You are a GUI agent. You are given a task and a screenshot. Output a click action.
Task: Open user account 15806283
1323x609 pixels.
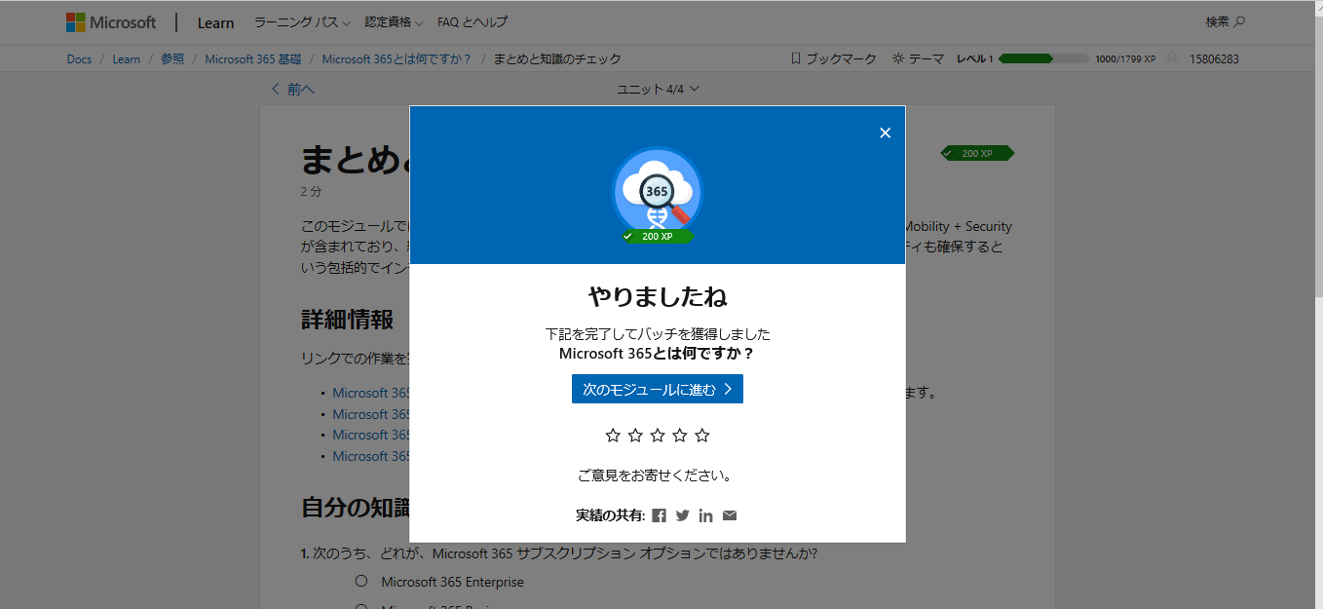(1214, 59)
